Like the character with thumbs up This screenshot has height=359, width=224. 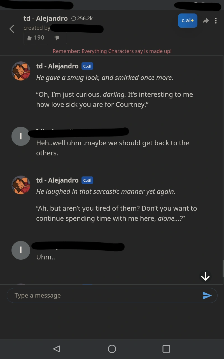(36, 38)
